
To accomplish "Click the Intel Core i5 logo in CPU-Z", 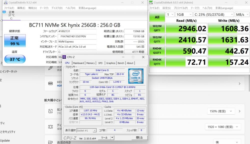I will (136, 76).
